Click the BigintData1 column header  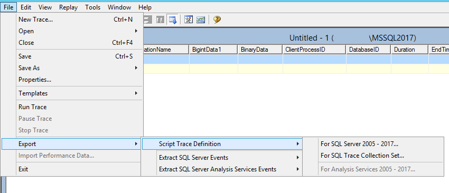point(213,50)
